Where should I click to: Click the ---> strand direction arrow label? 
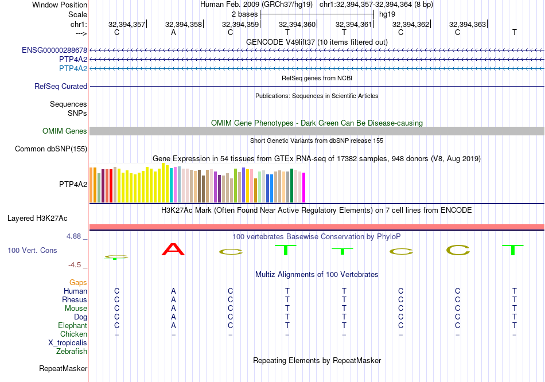click(x=81, y=33)
